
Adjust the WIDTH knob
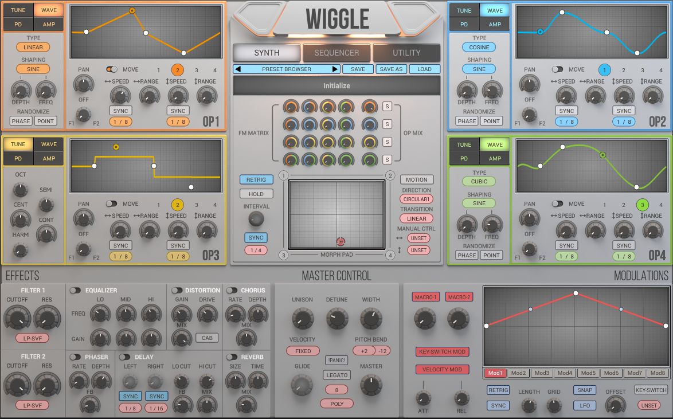(x=371, y=319)
